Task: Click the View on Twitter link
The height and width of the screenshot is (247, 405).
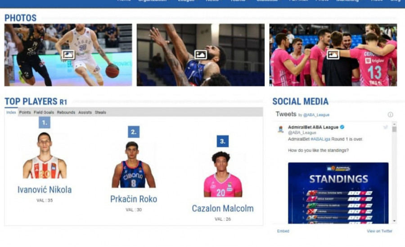Action: (x=379, y=231)
